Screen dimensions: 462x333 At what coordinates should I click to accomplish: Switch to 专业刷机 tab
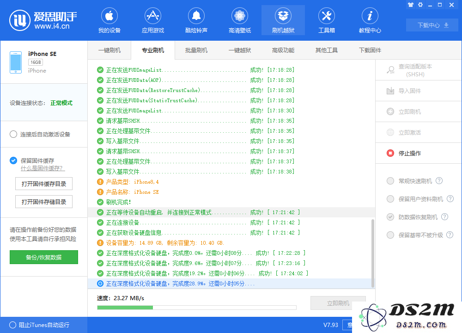click(x=152, y=50)
